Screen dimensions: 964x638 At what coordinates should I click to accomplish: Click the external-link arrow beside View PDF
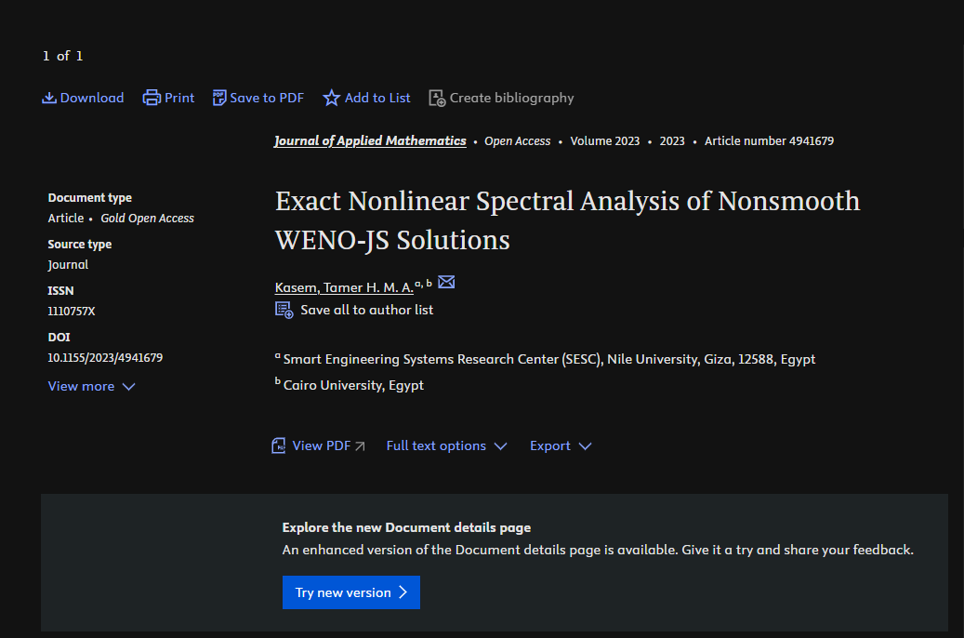[x=361, y=446]
